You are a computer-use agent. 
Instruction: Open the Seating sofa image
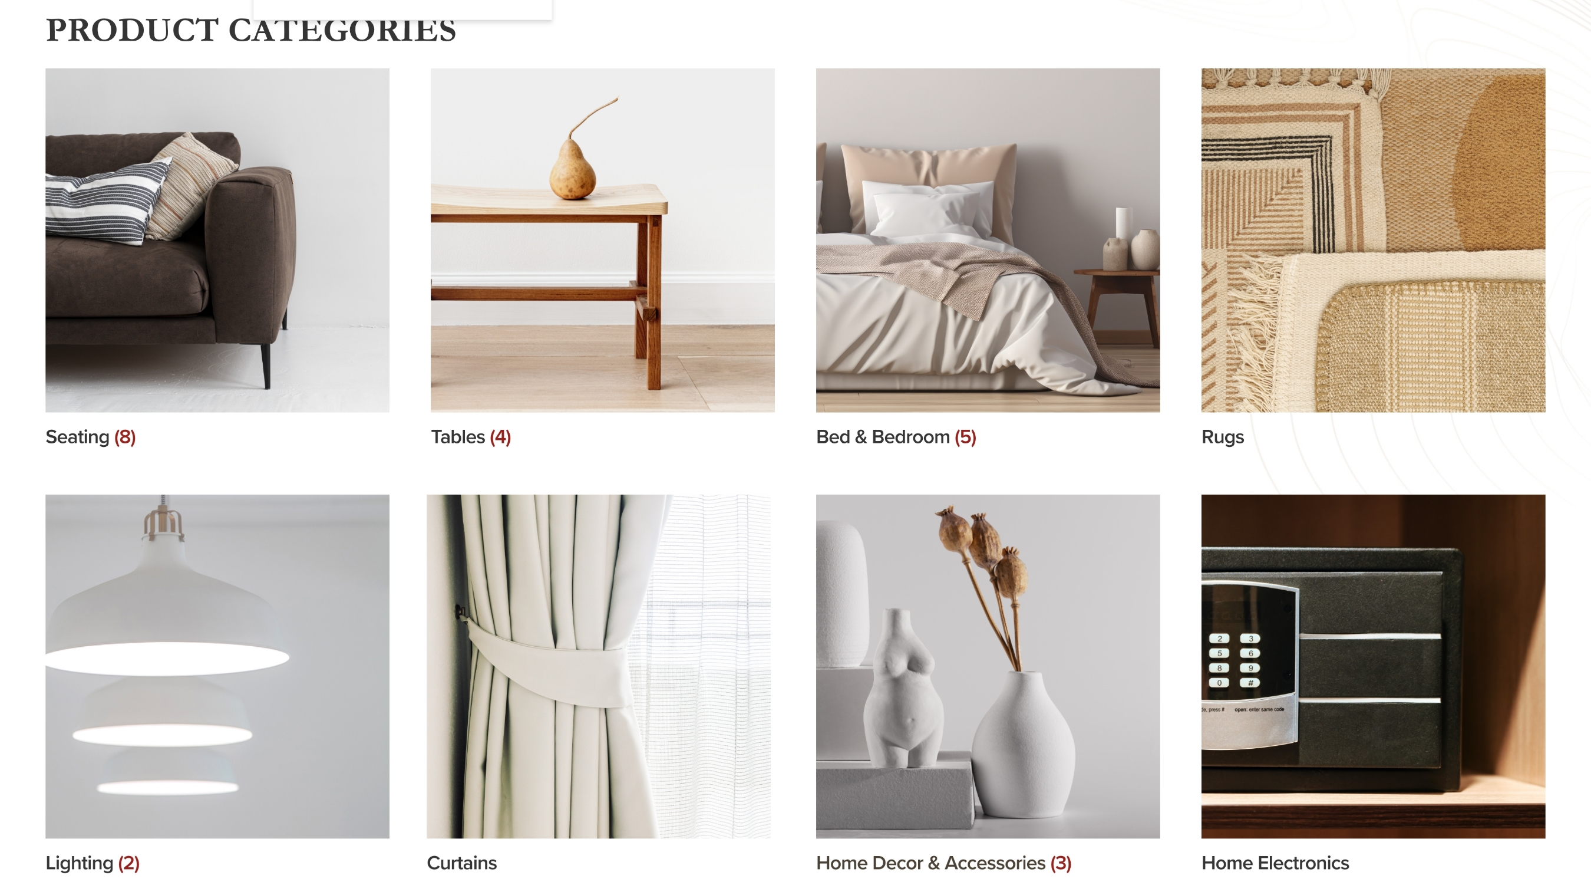tap(217, 240)
